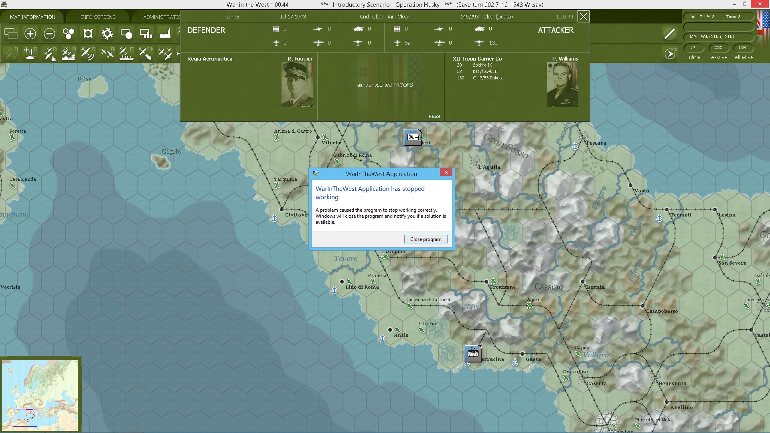Image resolution: width=770 pixels, height=433 pixels.
Task: Close the combat resolution report panel
Action: pyautogui.click(x=584, y=17)
